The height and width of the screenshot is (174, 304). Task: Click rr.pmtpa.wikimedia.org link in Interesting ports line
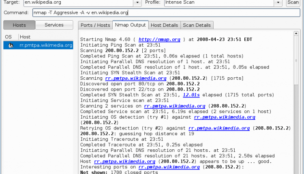pyautogui.click(x=169, y=167)
